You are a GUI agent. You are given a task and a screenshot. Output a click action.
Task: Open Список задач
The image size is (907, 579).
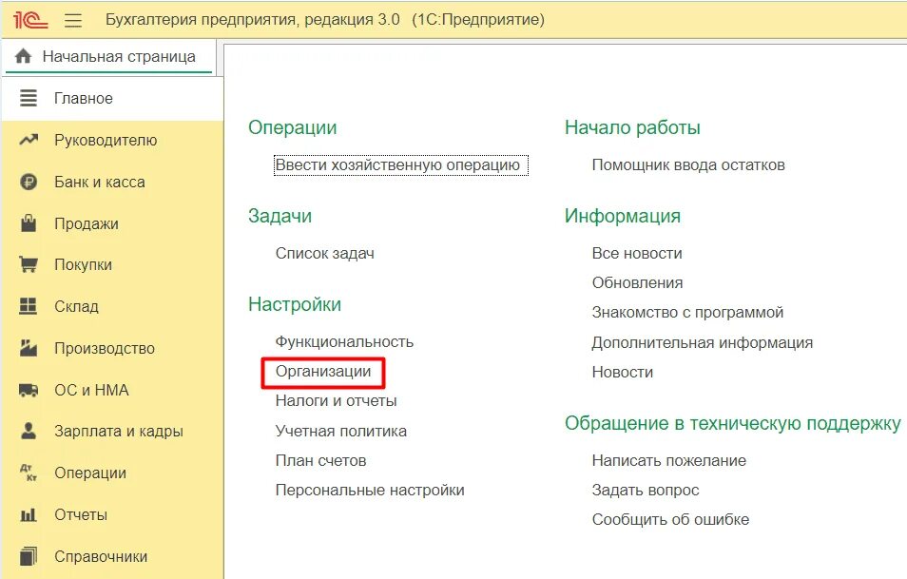(324, 253)
